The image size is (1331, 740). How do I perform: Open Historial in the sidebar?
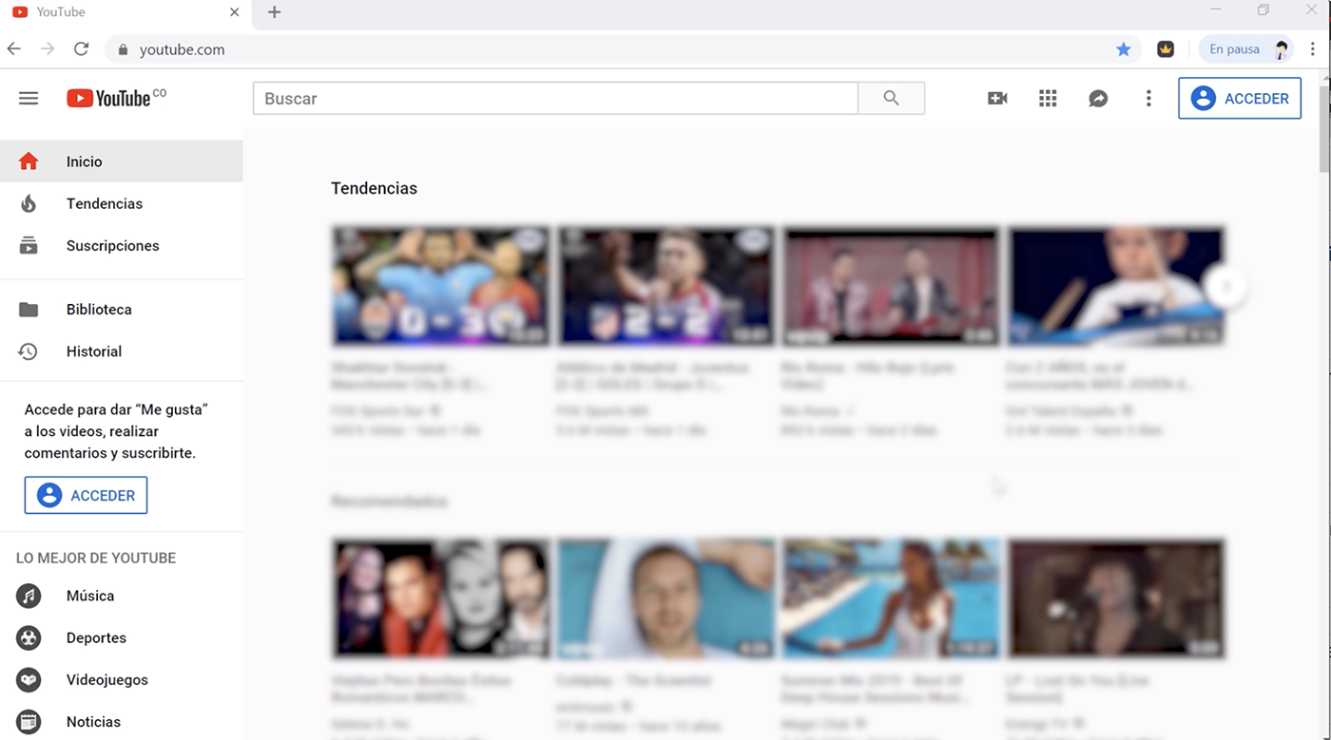[122, 351]
